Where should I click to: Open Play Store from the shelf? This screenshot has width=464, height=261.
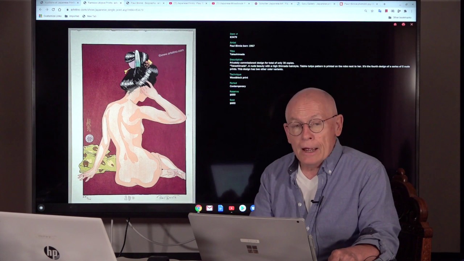(243, 208)
